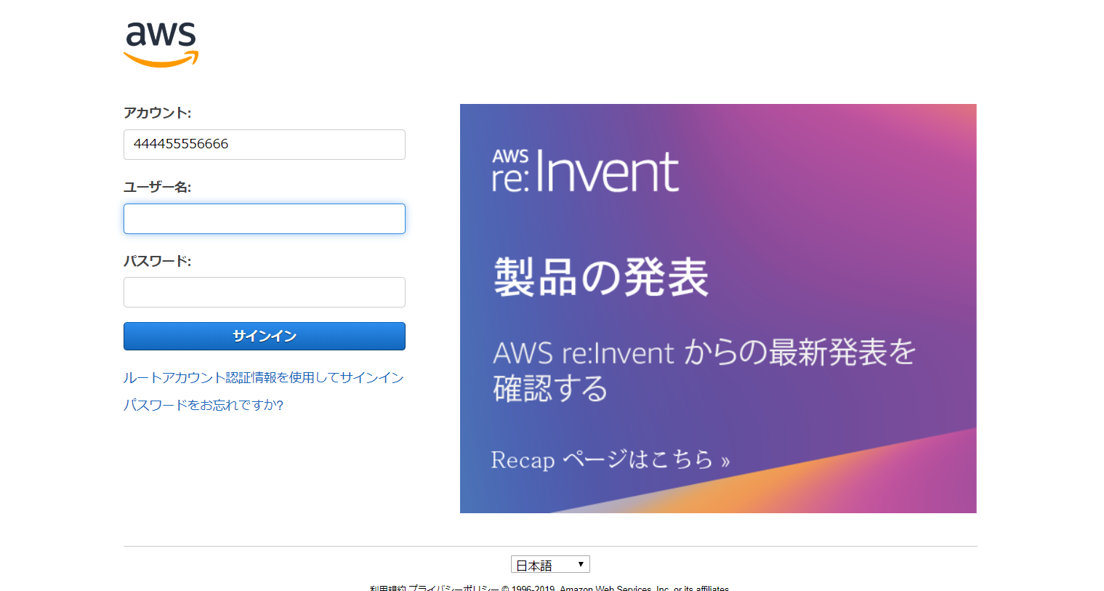Click the ユーザー名: field label
Image resolution: width=1104 pixels, height=591 pixels.
[157, 187]
